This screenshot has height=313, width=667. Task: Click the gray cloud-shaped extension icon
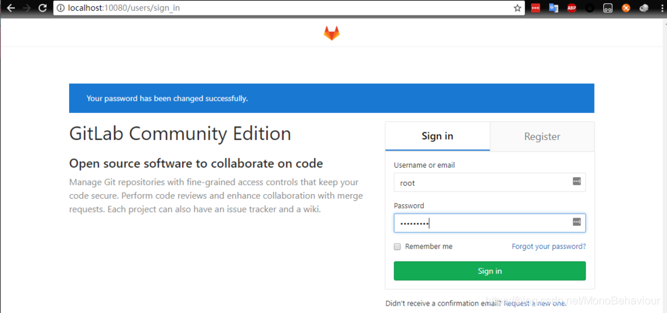coord(644,7)
